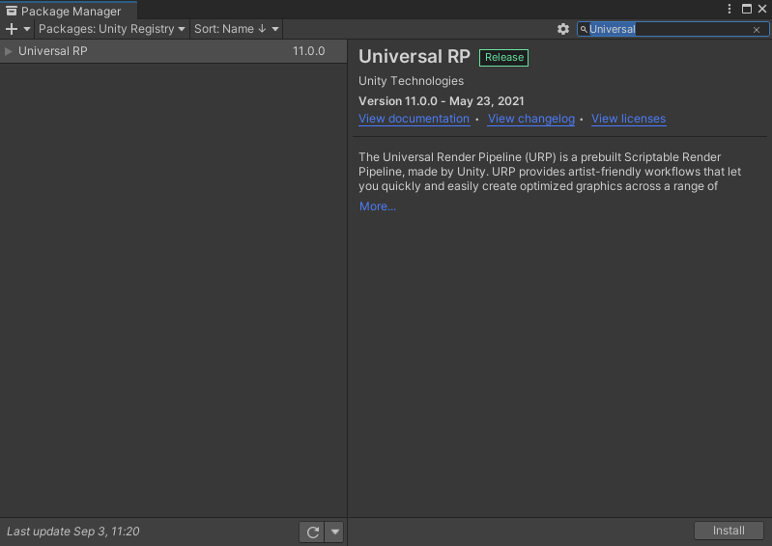Select the Package Manager tab
Viewport: 772px width, 546px height.
point(69,11)
